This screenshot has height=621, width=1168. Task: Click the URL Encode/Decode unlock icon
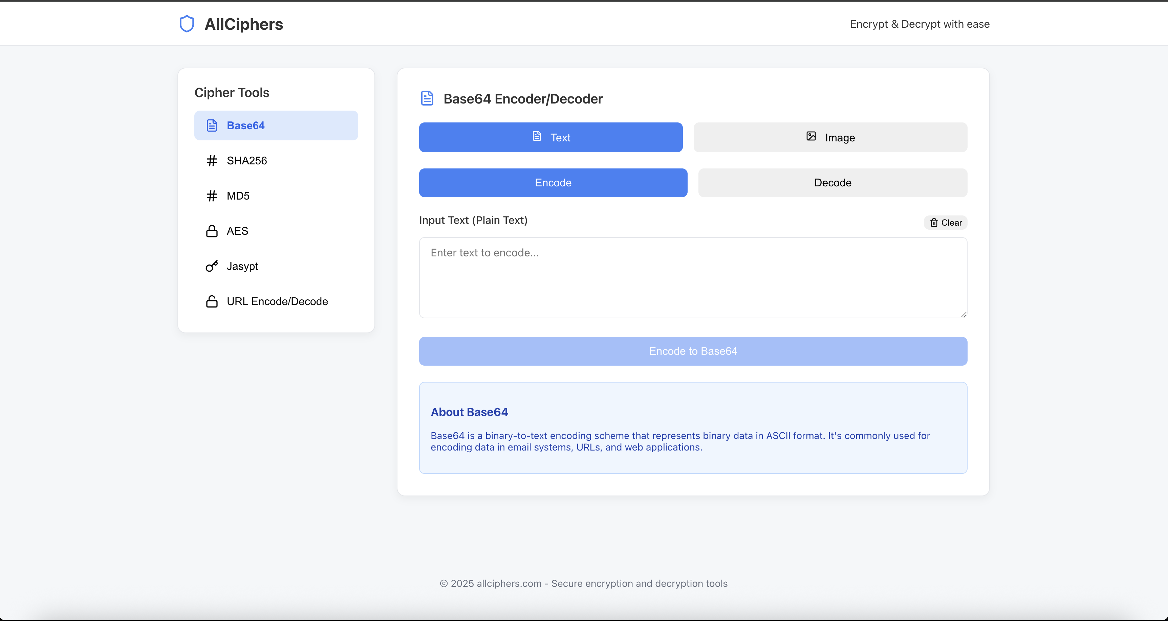coord(212,301)
